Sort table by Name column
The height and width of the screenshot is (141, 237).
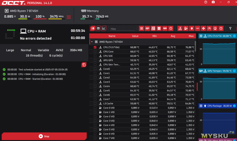[x=112, y=36]
